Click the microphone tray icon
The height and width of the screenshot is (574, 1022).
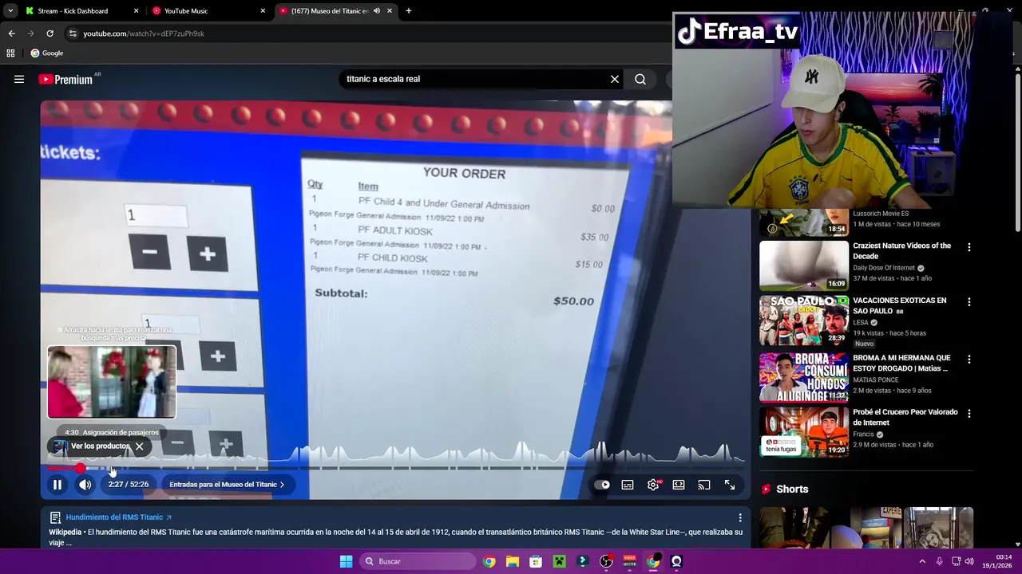pos(939,561)
